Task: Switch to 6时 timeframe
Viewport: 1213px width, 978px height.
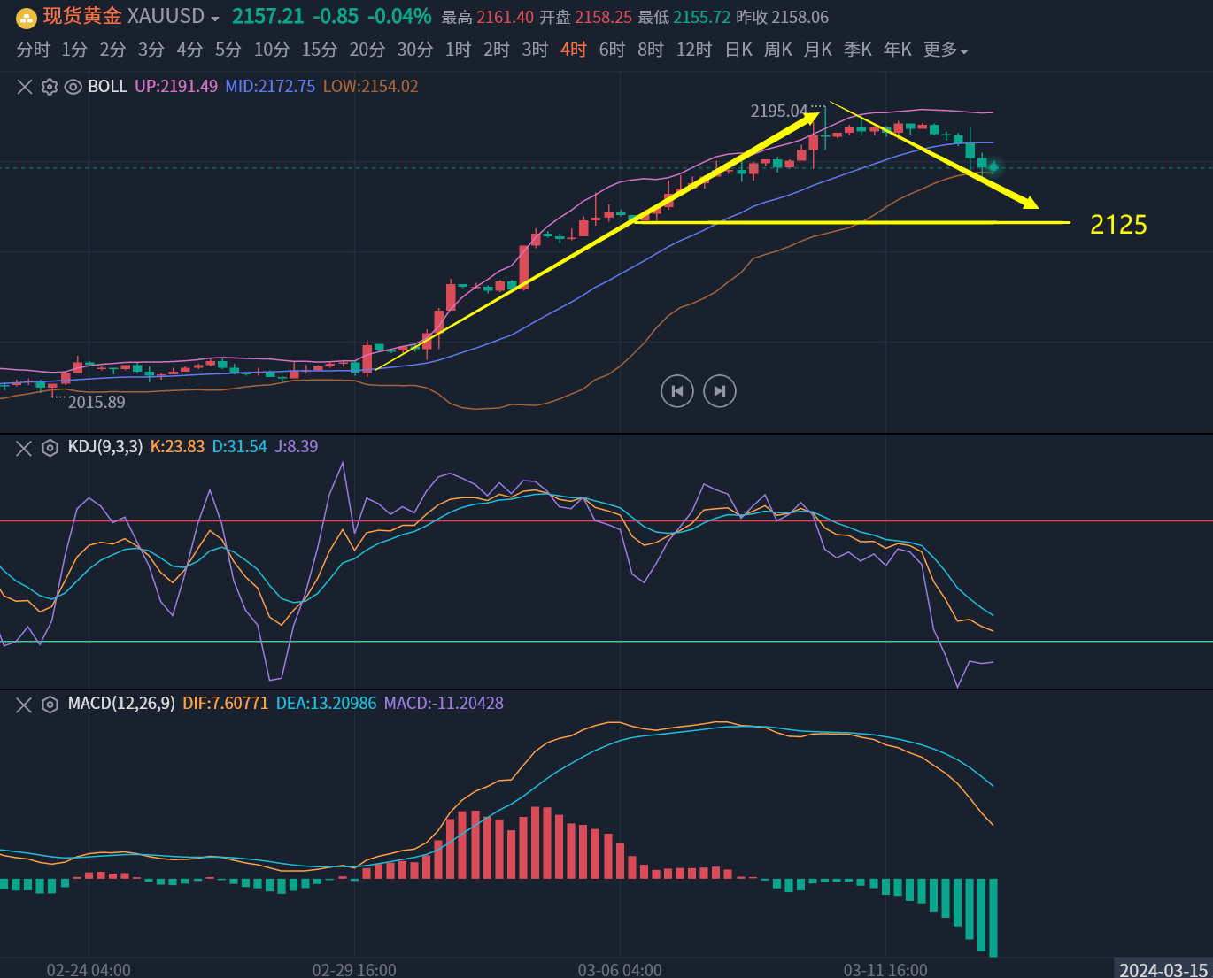Action: [612, 50]
